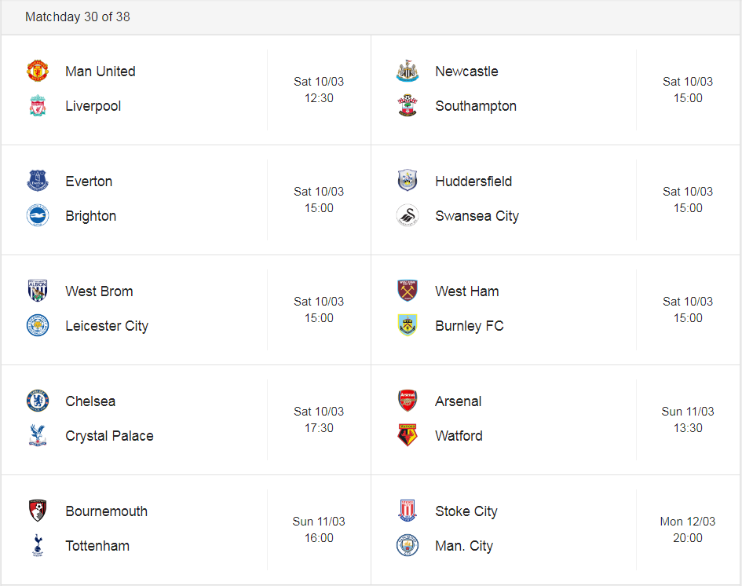Open the Southampton team link

coord(476,106)
